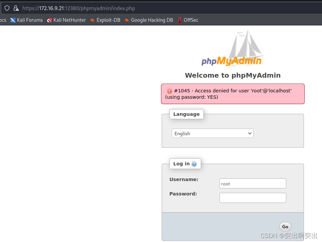This screenshot has width=322, height=242.
Task: Click the red error icon in alert
Action: coord(169,91)
